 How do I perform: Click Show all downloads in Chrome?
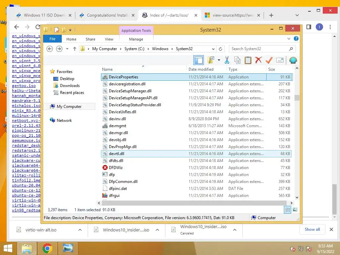312,229
